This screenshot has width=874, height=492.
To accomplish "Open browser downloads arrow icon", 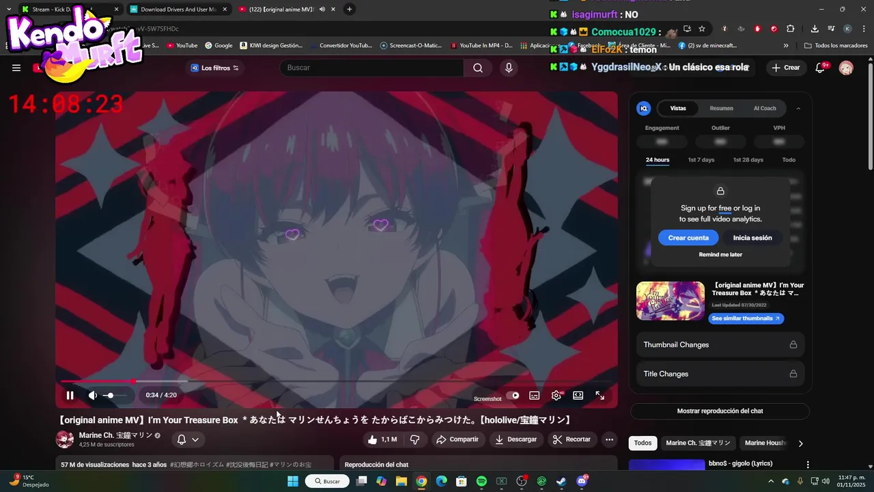I will click(x=815, y=29).
